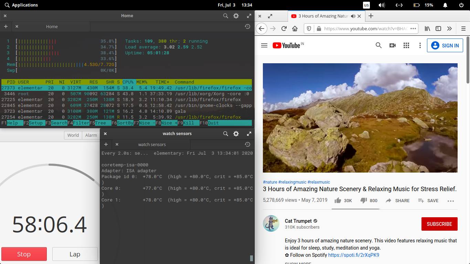Open Applications menu
Image resolution: width=470 pixels, height=264 pixels.
click(x=21, y=5)
